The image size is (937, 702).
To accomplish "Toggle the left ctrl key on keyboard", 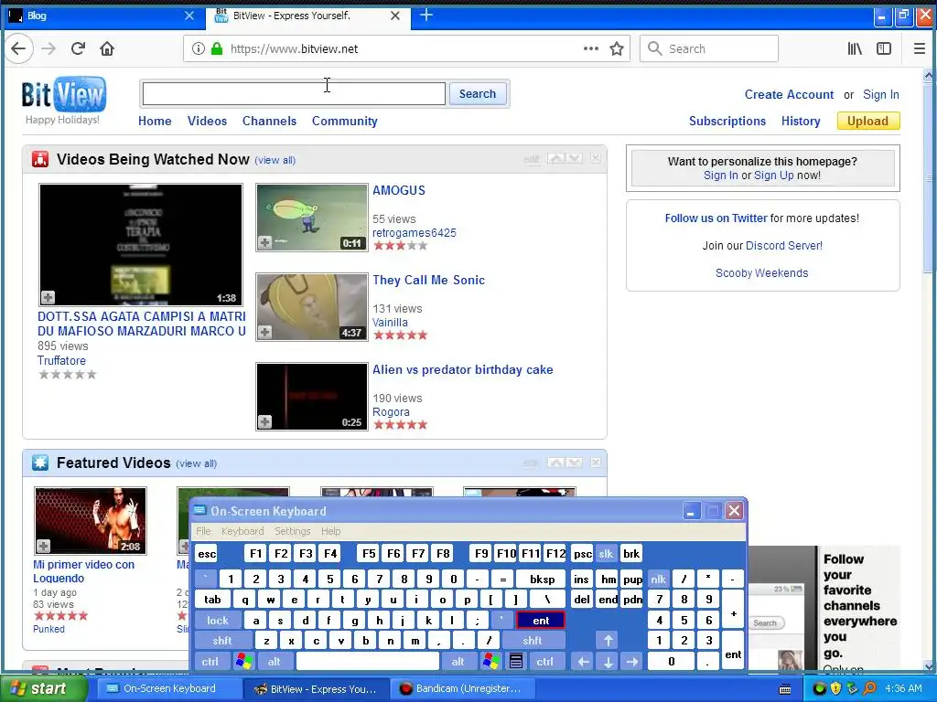I will coord(210,662).
